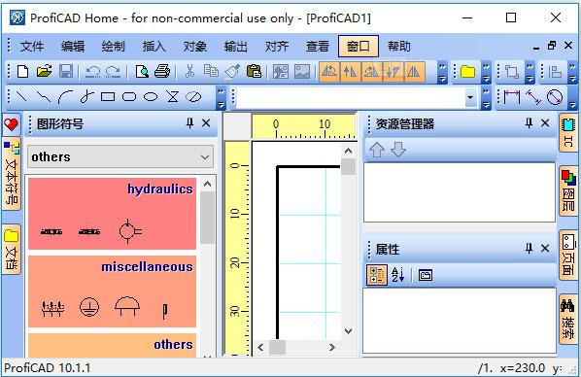Print the drawing using the printer icon
Image resolution: width=581 pixels, height=377 pixels.
click(162, 72)
